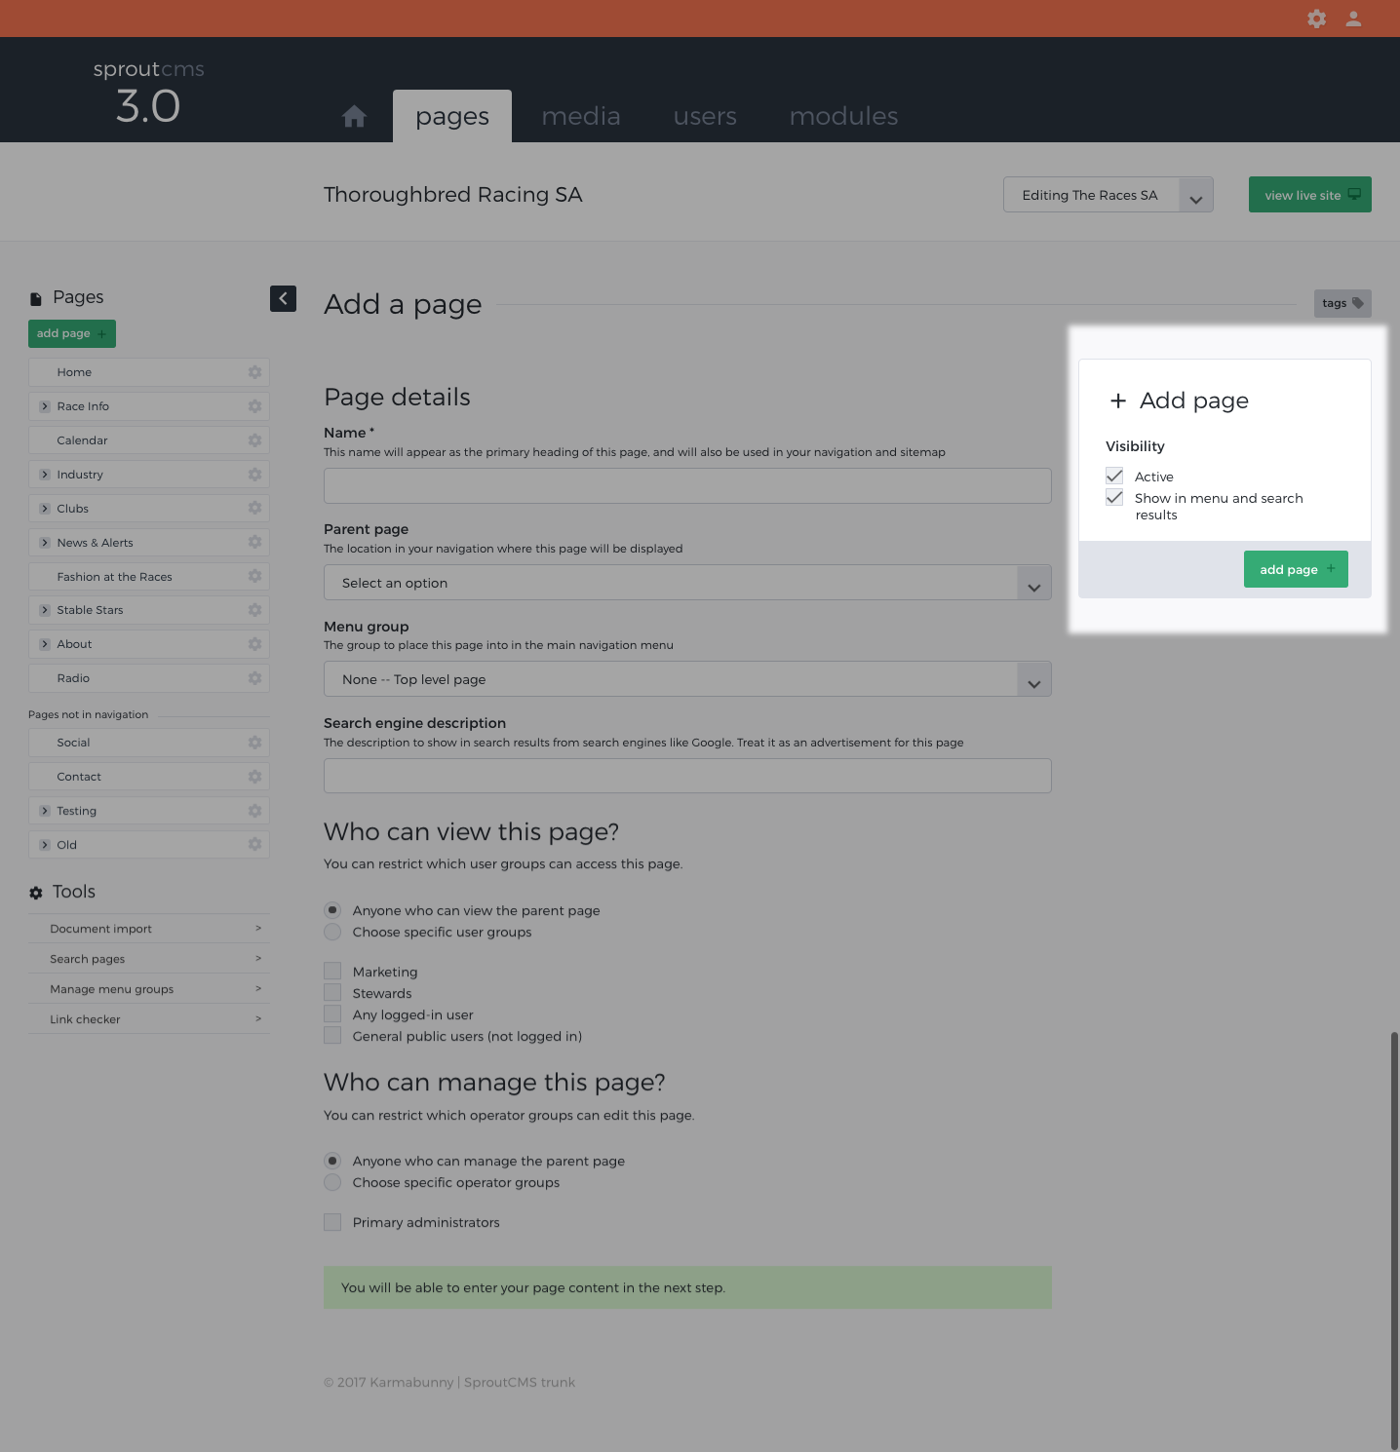Open the Parent page dropdown
This screenshot has width=1400, height=1452.
687,583
